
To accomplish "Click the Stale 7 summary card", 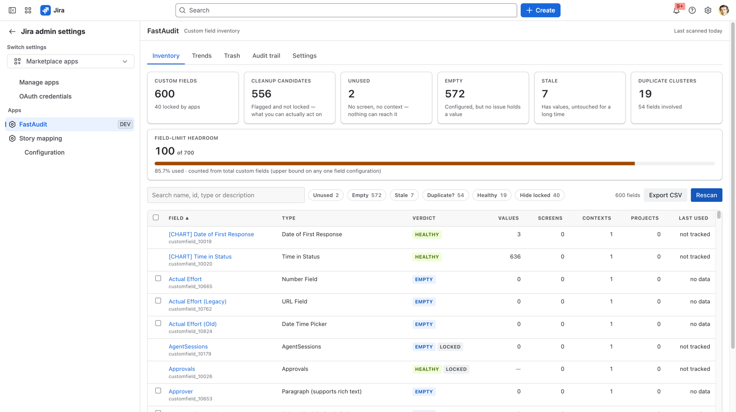I will (580, 98).
